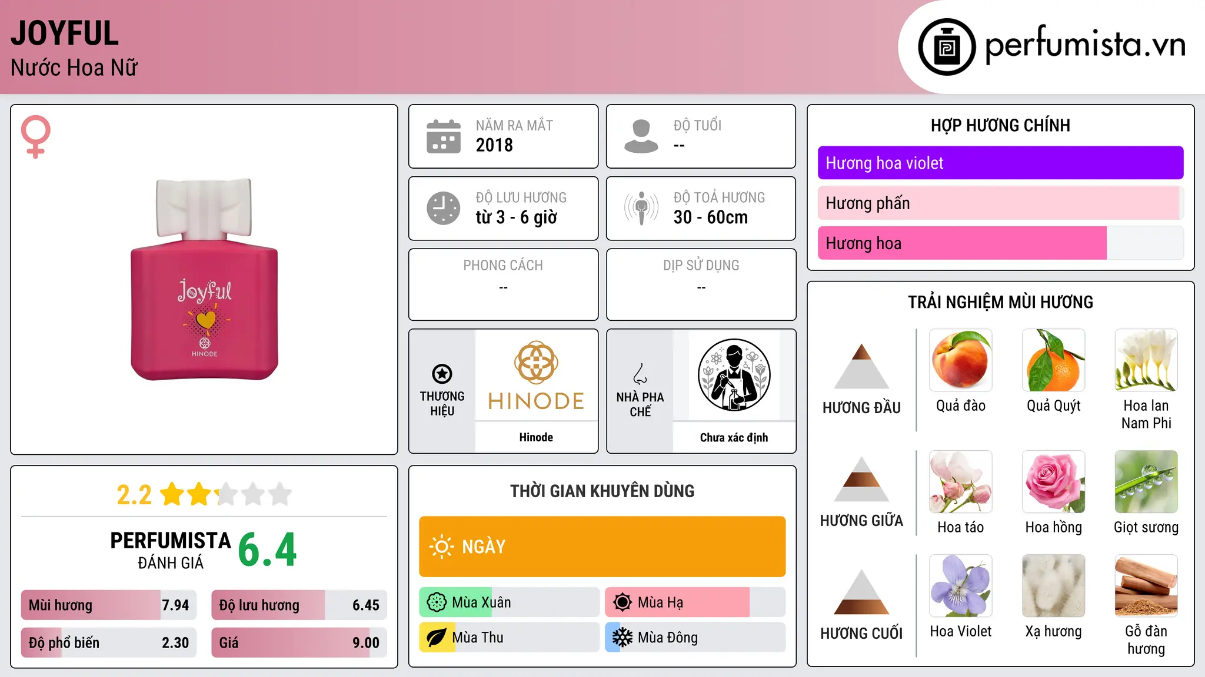Click the leaf icon for Mùa Thu

tap(437, 638)
